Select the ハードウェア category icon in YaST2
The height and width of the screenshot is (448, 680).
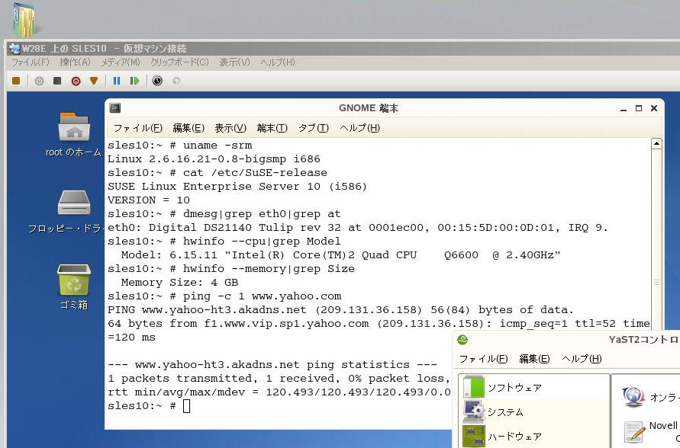coord(474,436)
